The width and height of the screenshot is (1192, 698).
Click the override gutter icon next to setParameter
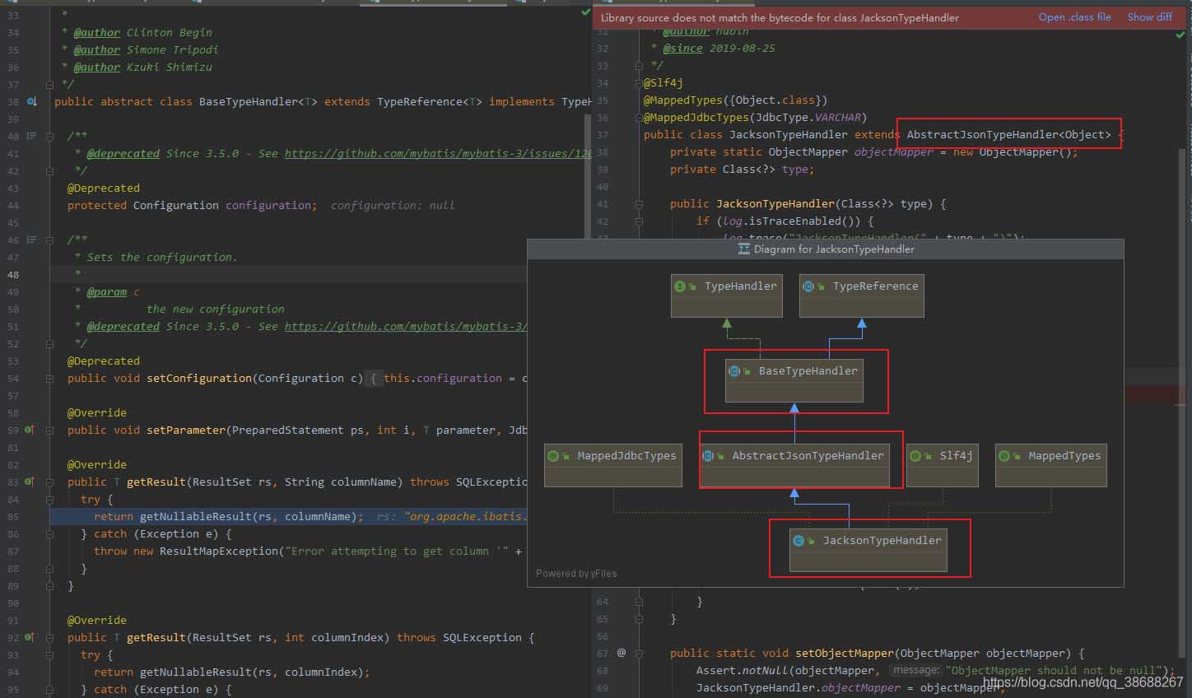tap(30, 430)
